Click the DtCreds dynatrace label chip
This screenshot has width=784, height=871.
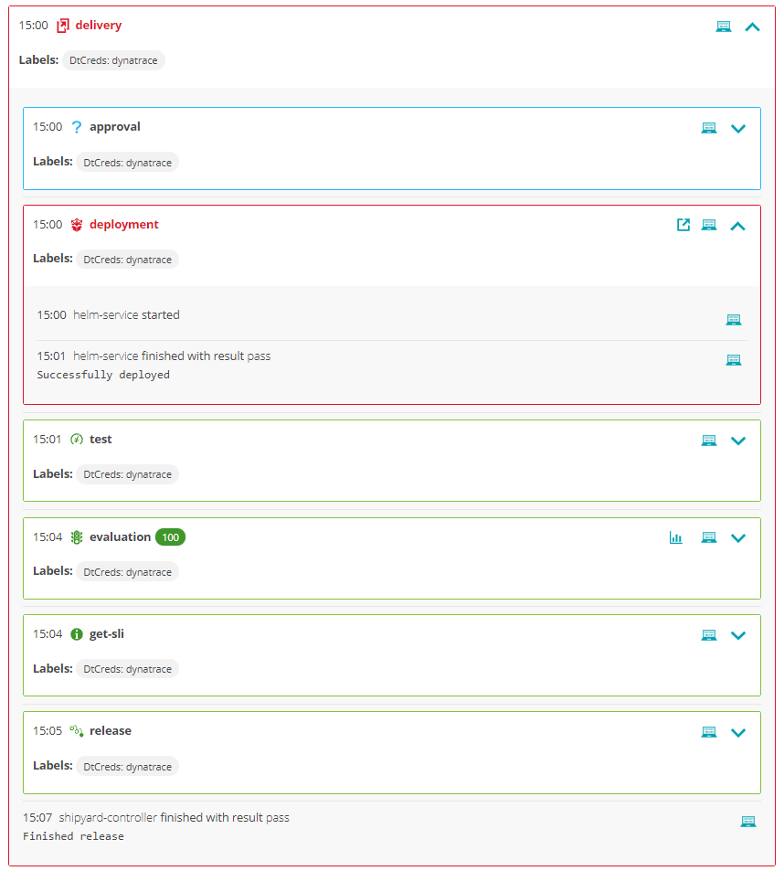tap(113, 60)
